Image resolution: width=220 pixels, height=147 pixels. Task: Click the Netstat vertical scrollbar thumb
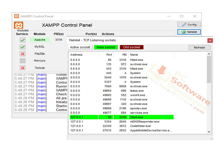click(x=209, y=70)
